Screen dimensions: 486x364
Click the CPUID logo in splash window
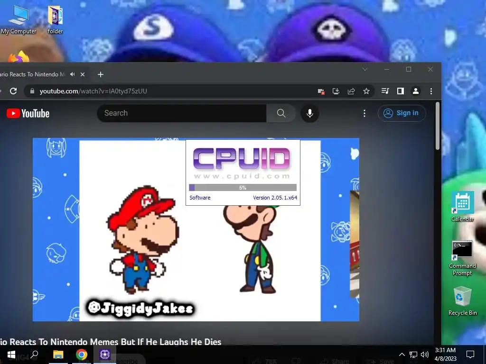[x=242, y=158]
